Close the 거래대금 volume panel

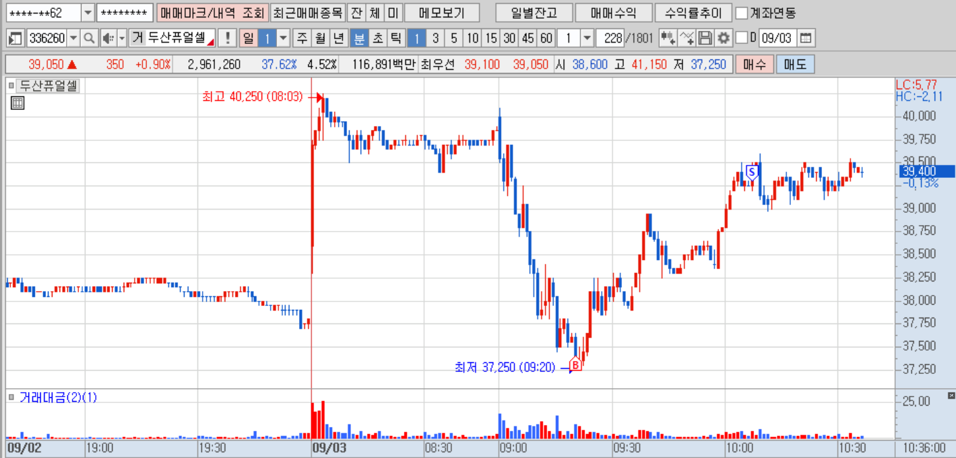click(x=951, y=395)
